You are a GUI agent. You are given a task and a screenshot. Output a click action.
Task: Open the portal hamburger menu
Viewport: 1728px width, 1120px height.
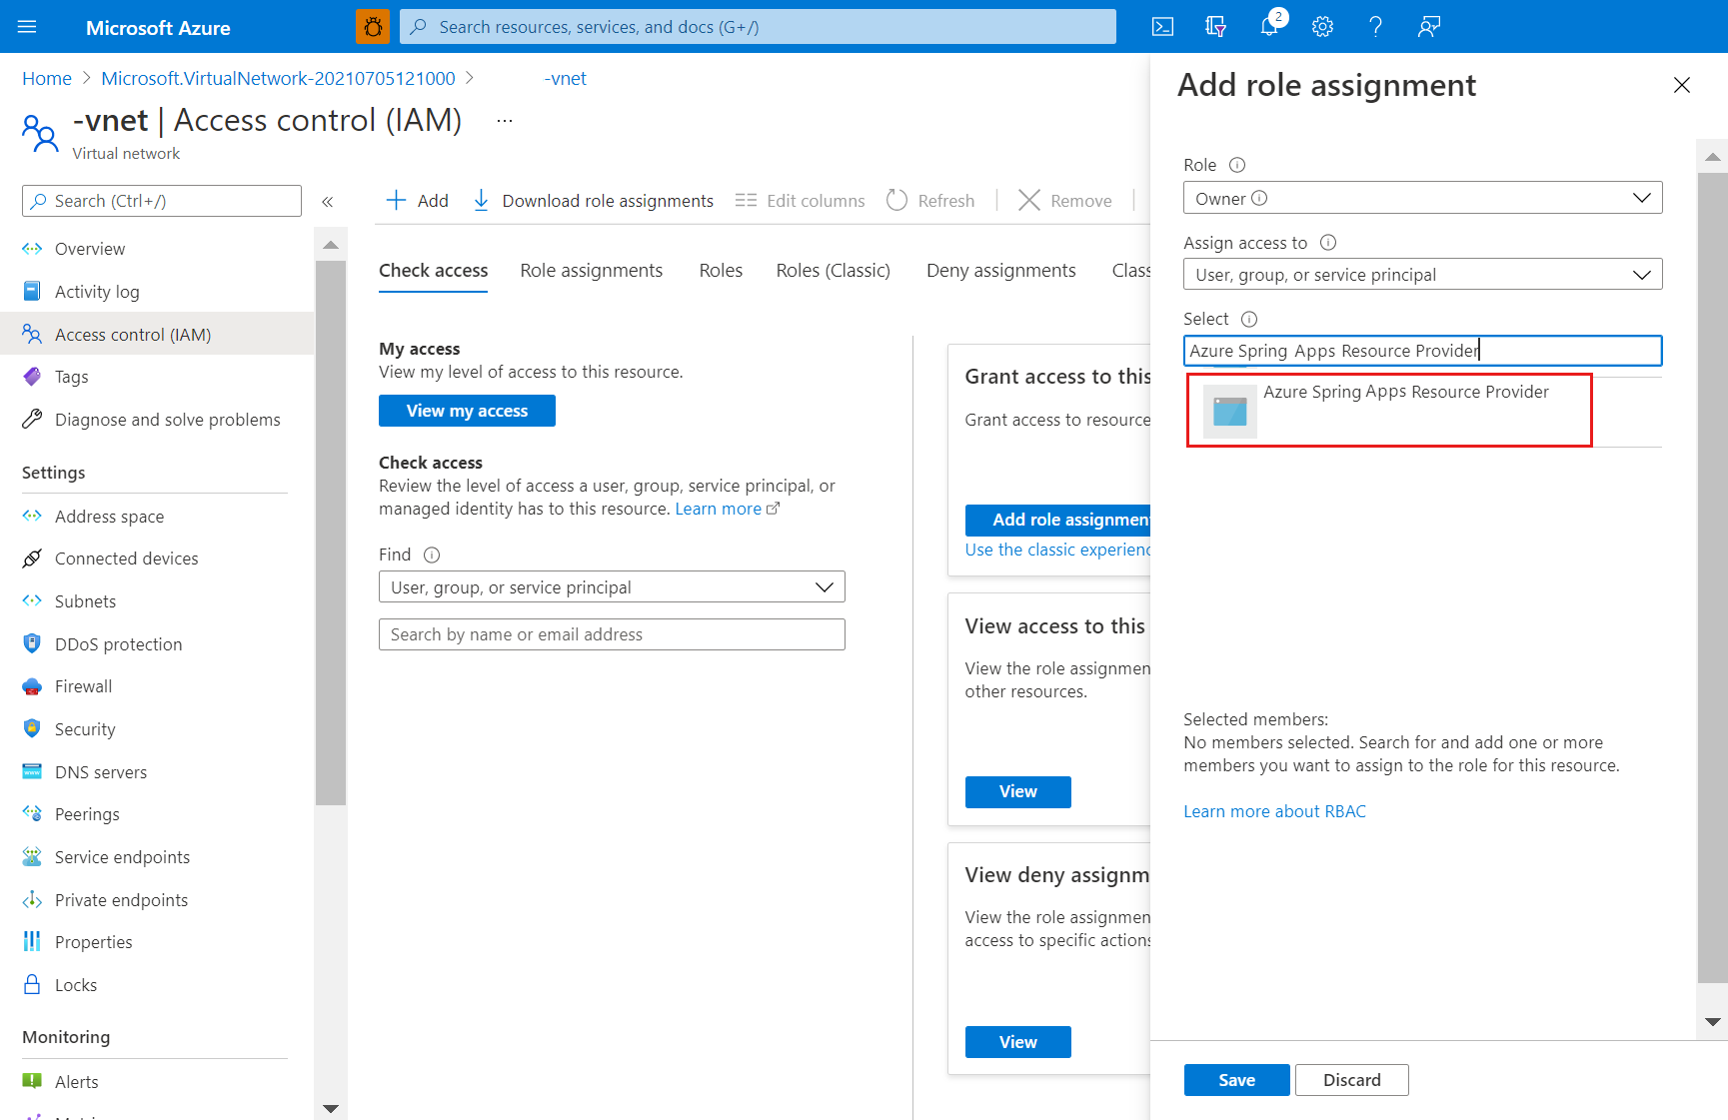(x=27, y=27)
